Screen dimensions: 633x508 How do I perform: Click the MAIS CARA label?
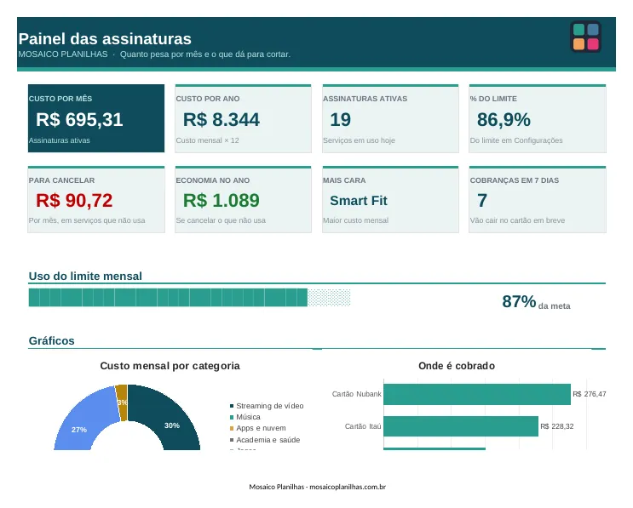tap(344, 180)
